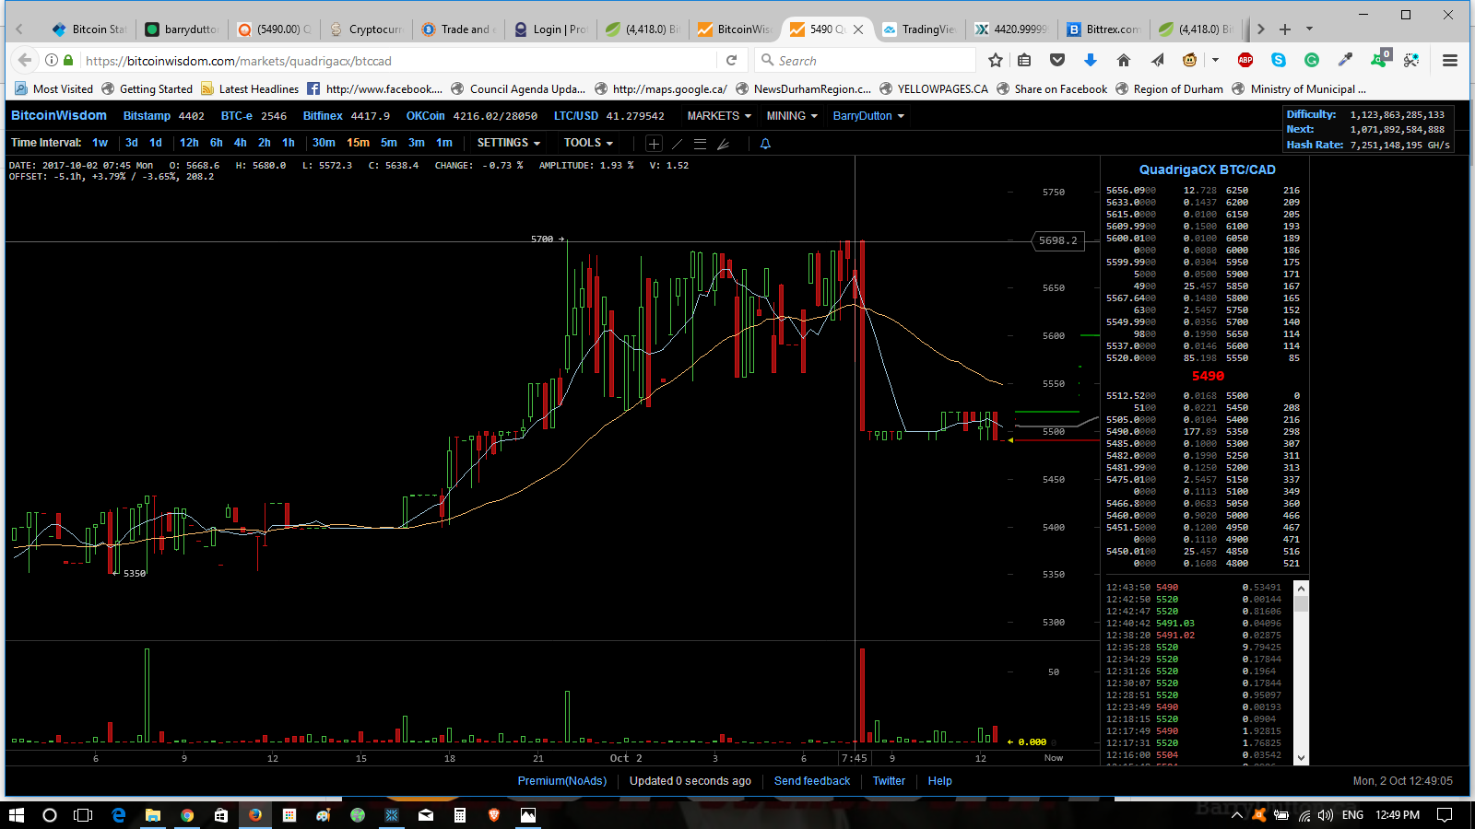
Task: Set time interval to 5m
Action: [389, 143]
